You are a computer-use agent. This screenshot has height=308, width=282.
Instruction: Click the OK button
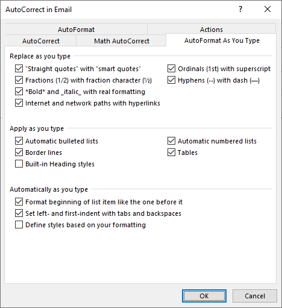[204, 296]
